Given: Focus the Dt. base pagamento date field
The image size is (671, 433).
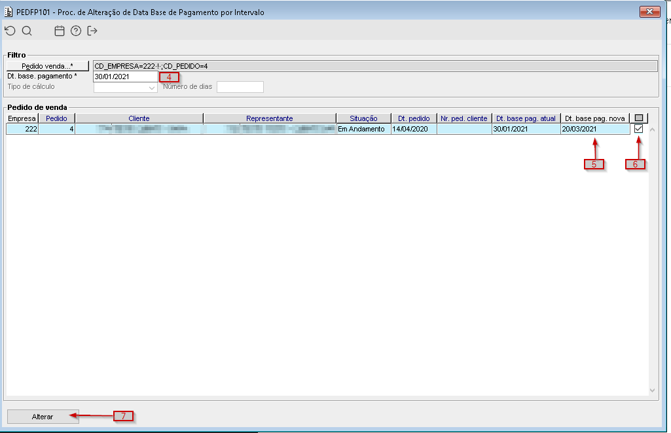Looking at the screenshot, I should pyautogui.click(x=126, y=77).
